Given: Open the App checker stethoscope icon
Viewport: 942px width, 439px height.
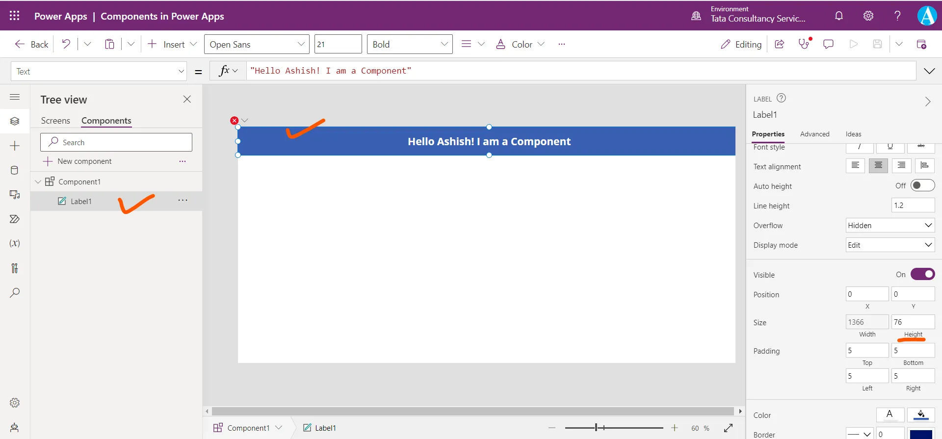Looking at the screenshot, I should tap(804, 44).
